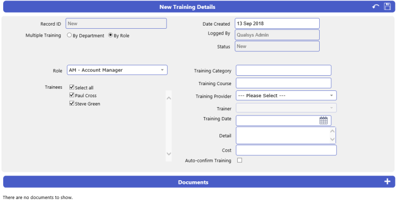Image resolution: width=397 pixels, height=209 pixels.
Task: Click the Training Category field
Action: [283, 71]
